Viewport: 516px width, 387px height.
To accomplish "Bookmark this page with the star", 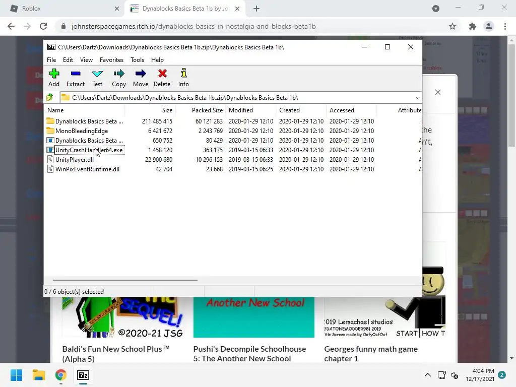I will 453,26.
